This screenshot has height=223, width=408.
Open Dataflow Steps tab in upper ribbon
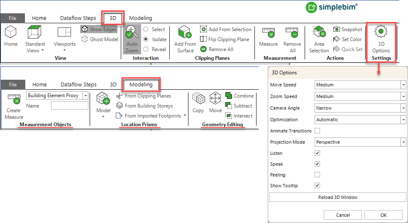coord(78,18)
